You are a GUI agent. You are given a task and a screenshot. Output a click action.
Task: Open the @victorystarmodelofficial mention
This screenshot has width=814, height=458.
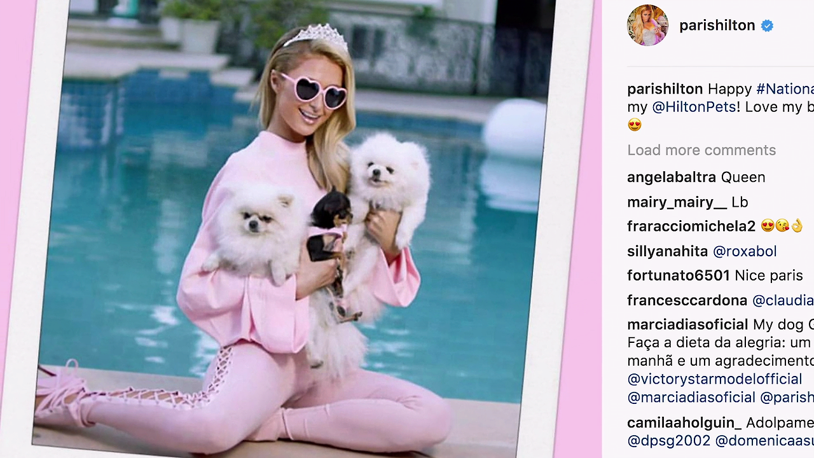click(714, 379)
